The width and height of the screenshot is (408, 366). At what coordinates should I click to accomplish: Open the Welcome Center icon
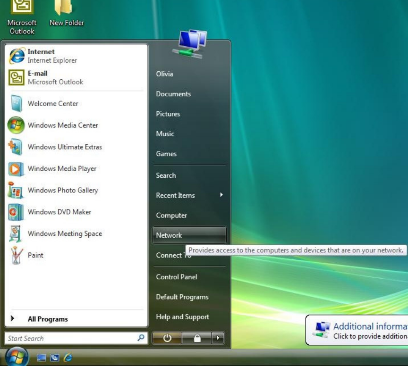pos(17,103)
